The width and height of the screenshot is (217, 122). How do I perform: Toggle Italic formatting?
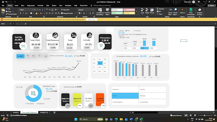[23, 13]
